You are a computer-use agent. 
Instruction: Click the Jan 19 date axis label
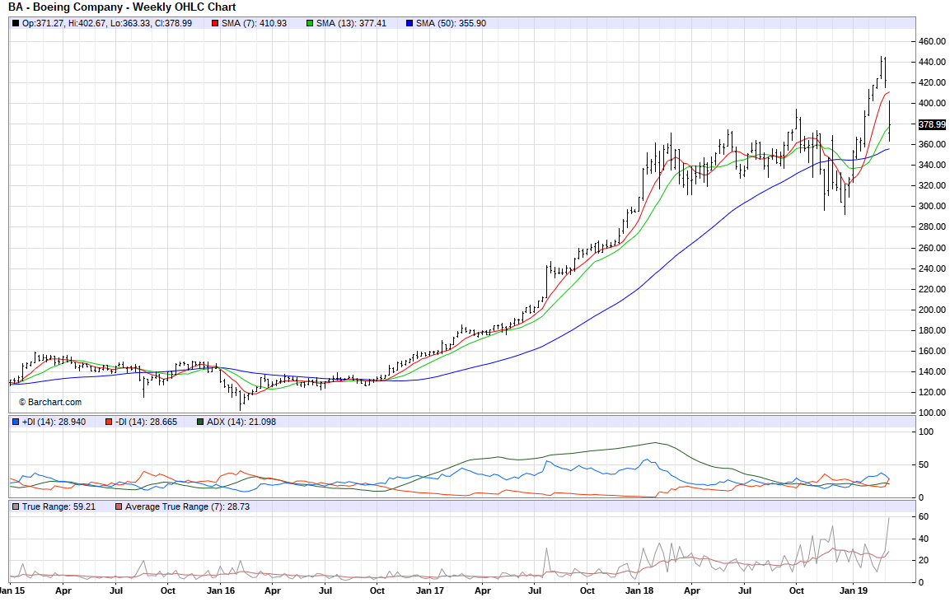point(853,590)
